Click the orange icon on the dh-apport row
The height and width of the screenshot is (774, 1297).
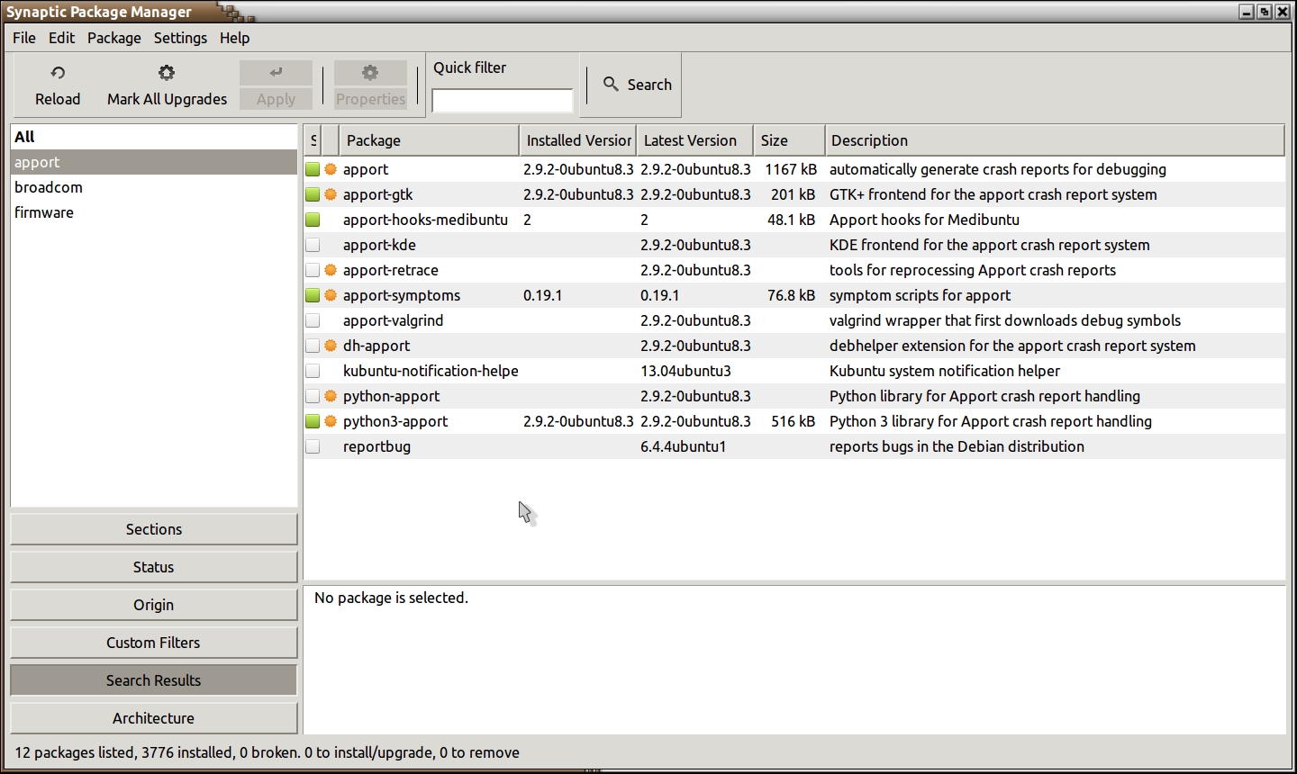[x=331, y=346]
